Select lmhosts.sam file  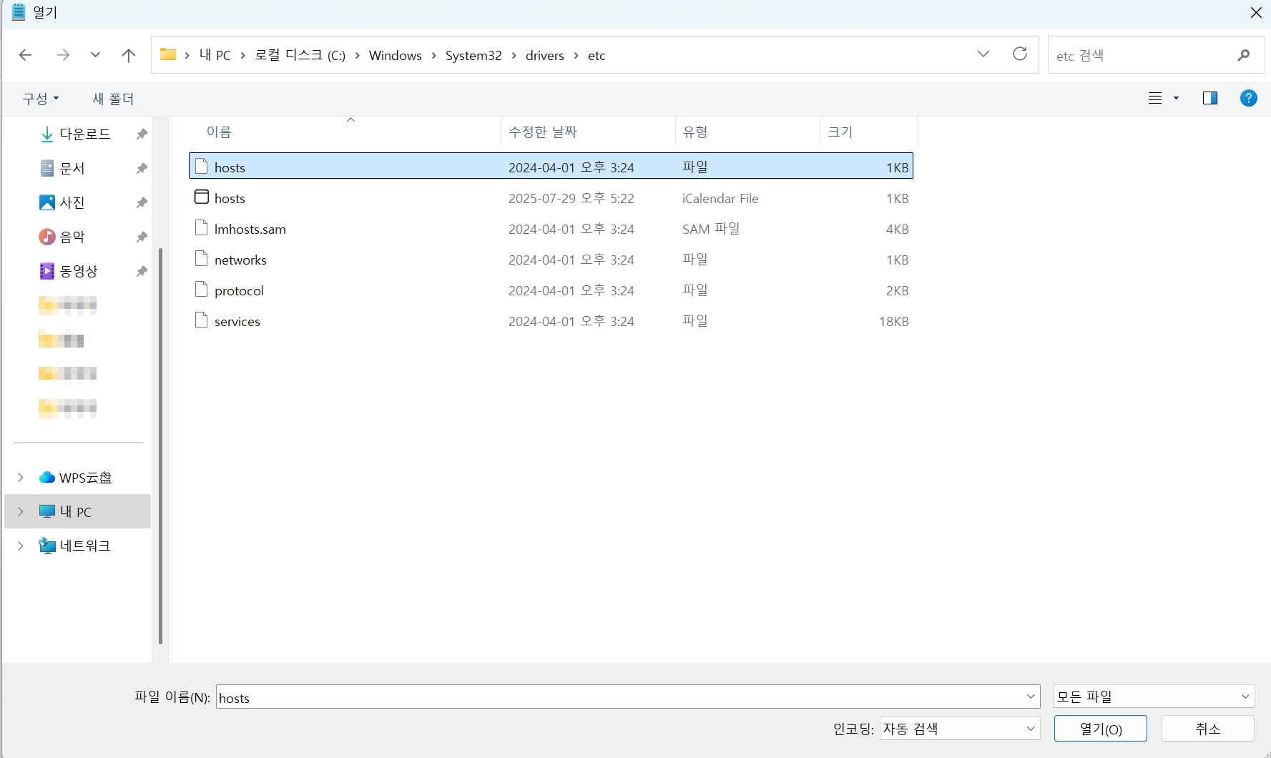coord(551,229)
